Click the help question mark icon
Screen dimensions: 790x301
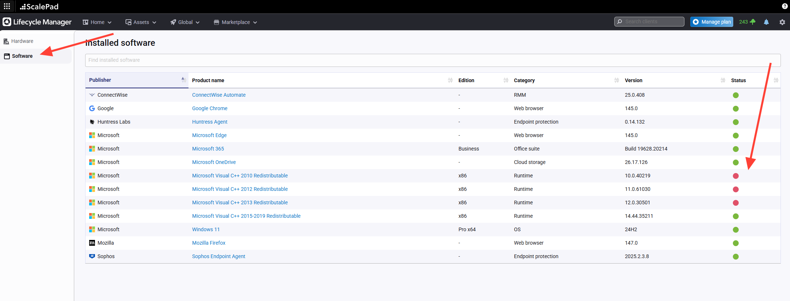785,6
